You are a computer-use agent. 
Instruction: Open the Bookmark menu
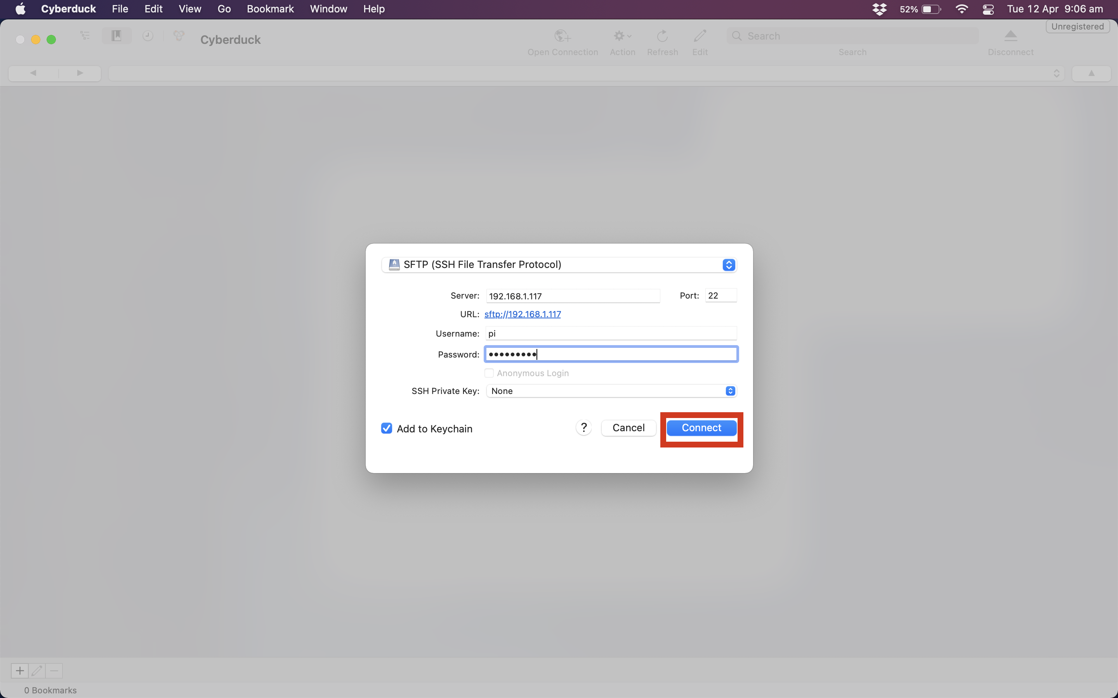270,9
